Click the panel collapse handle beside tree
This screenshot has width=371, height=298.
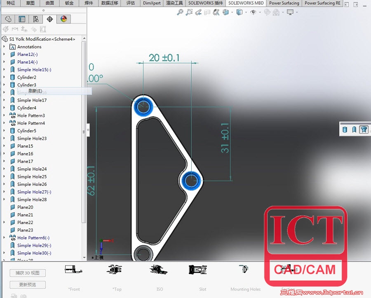tap(88, 130)
